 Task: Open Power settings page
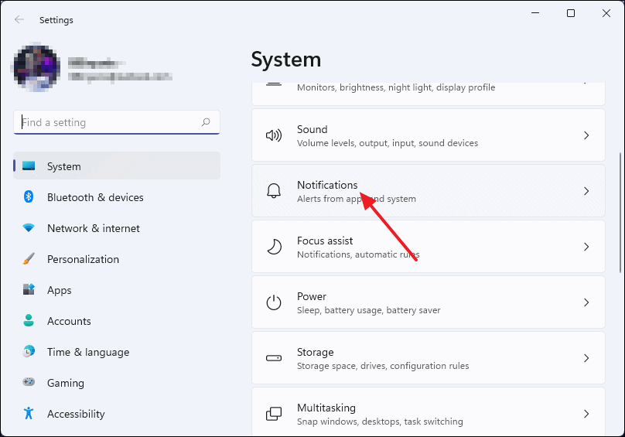(x=429, y=302)
